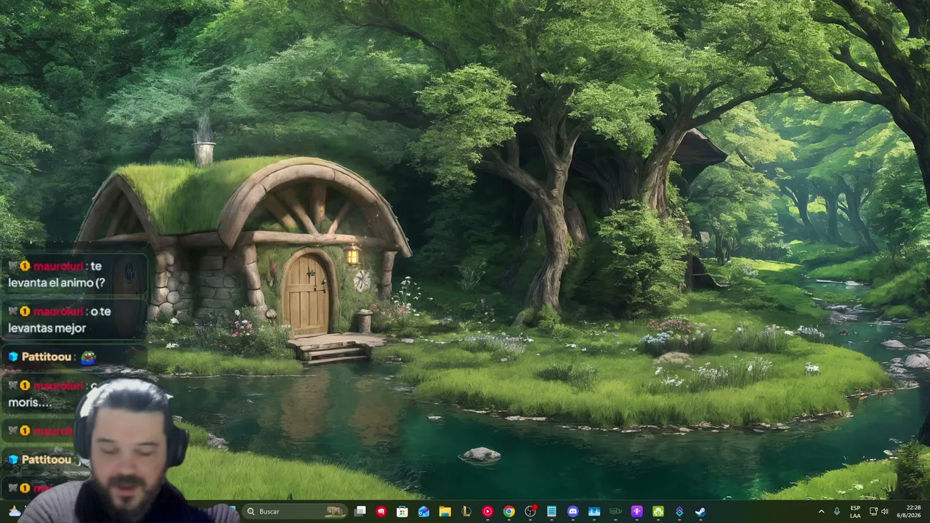Show hidden system tray icons
The width and height of the screenshot is (930, 523).
[x=822, y=511]
